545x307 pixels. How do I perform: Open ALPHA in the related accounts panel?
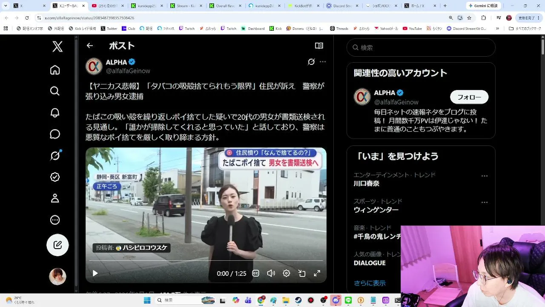pyautogui.click(x=385, y=93)
